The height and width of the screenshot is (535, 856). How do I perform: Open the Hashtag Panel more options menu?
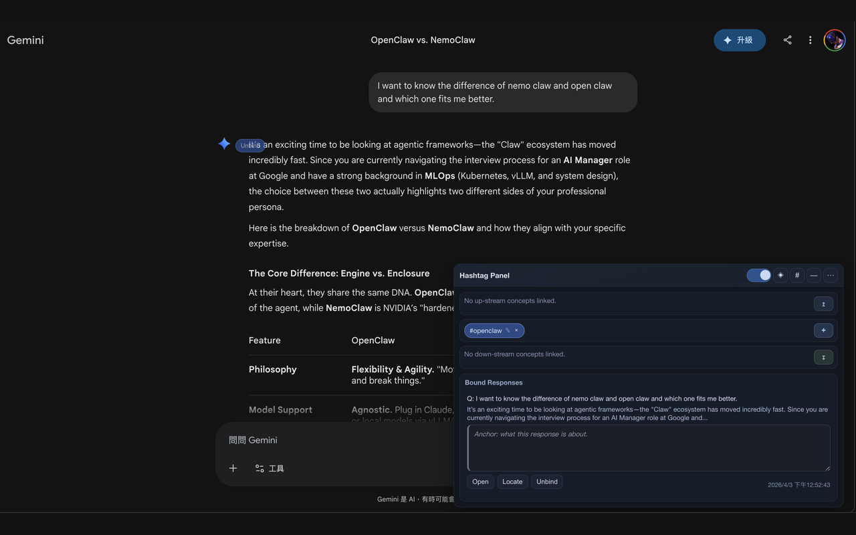click(x=830, y=275)
